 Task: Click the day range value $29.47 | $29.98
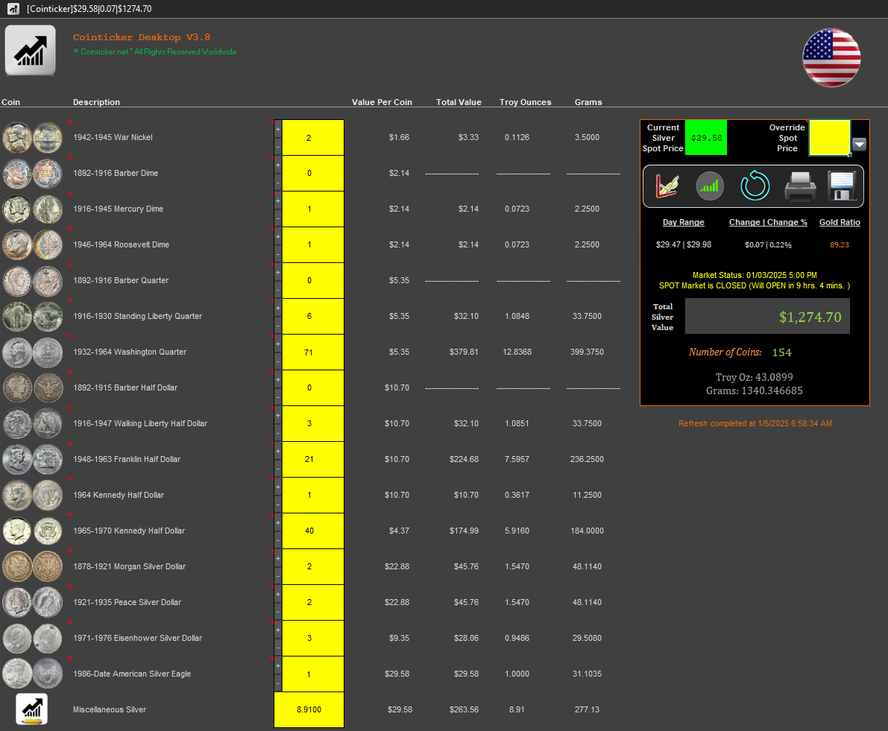point(684,245)
